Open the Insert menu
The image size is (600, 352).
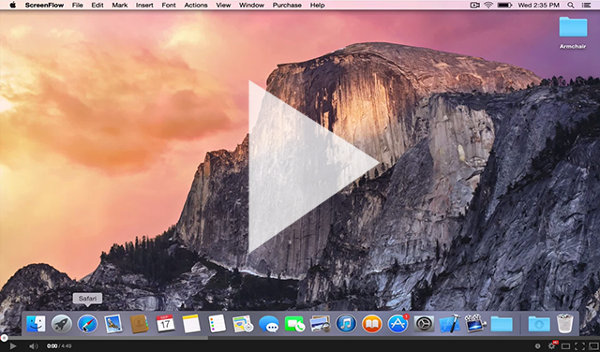[x=144, y=5]
